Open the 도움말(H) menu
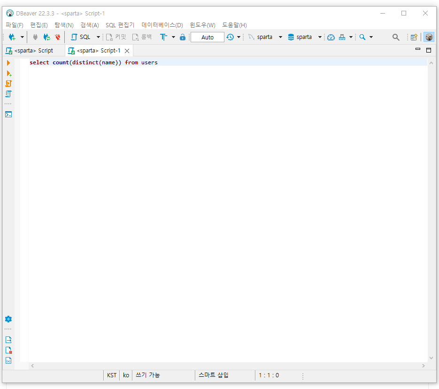The image size is (439, 389). click(x=234, y=25)
